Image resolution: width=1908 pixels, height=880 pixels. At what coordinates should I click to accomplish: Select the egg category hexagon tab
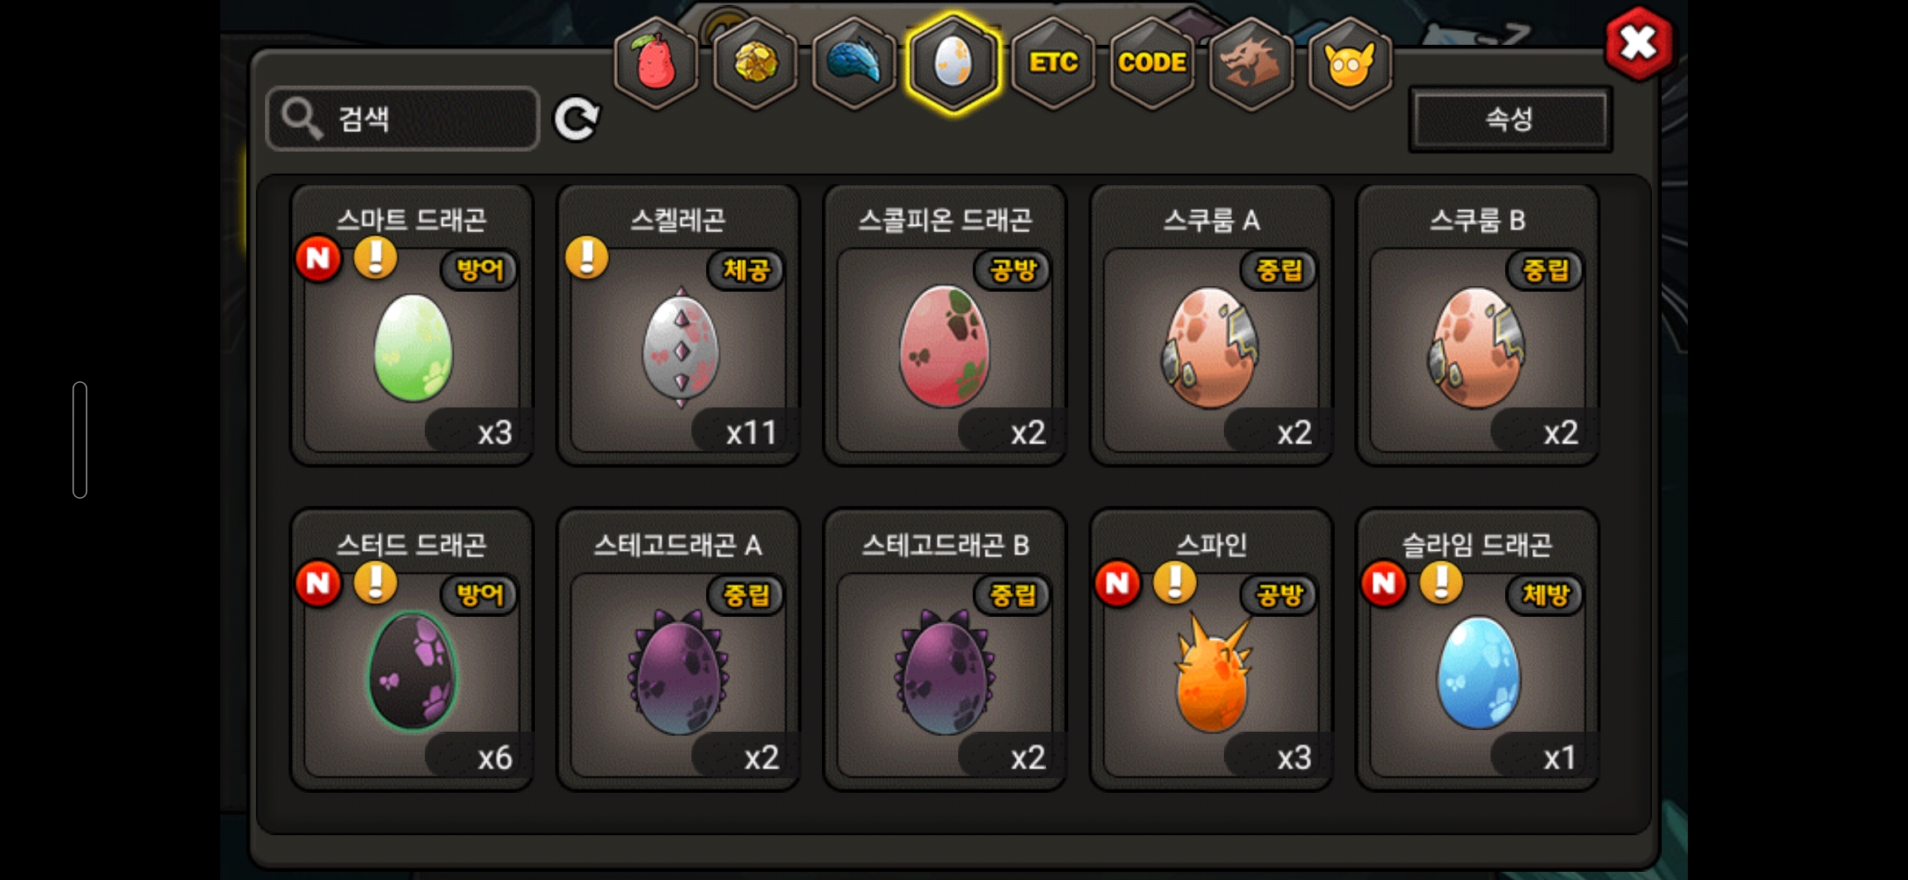point(953,64)
